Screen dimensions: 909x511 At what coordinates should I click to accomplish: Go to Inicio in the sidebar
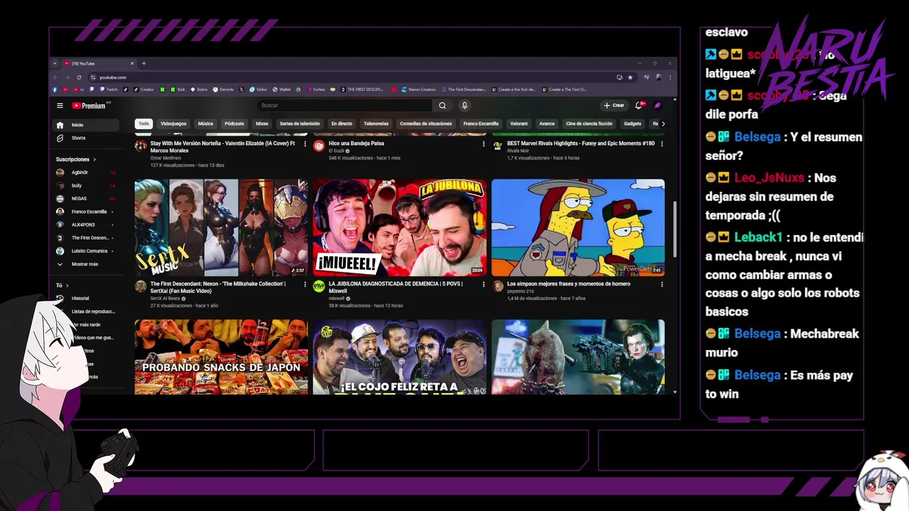tap(87, 125)
